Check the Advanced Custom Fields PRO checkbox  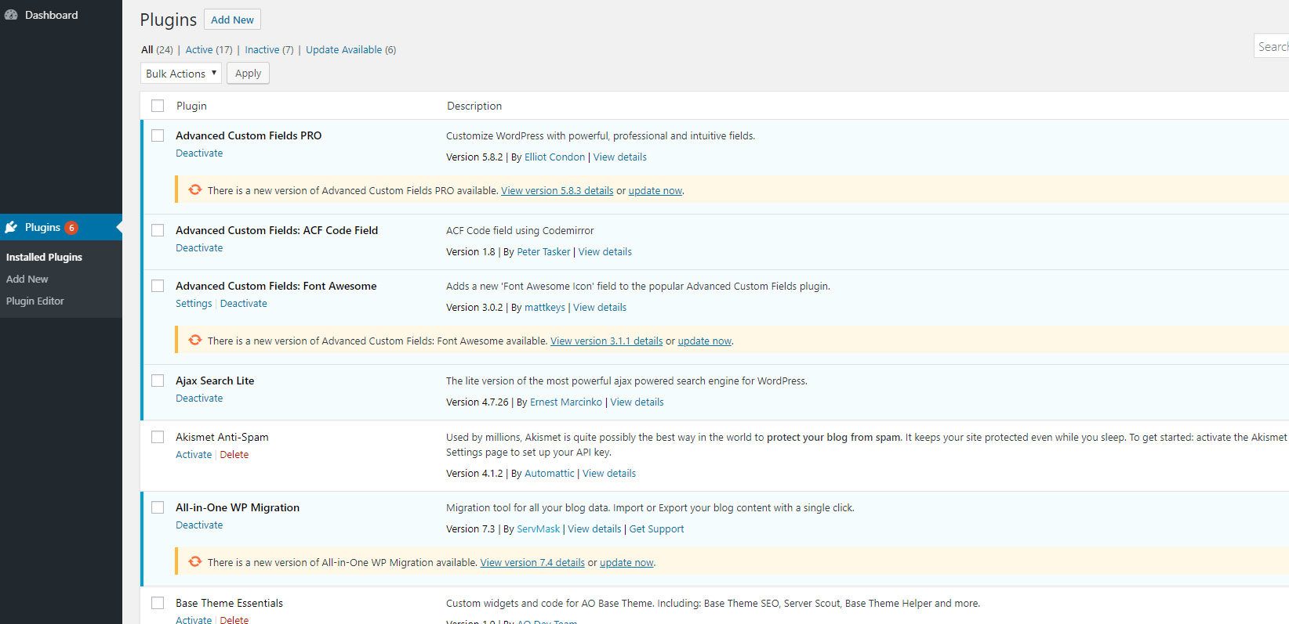158,135
